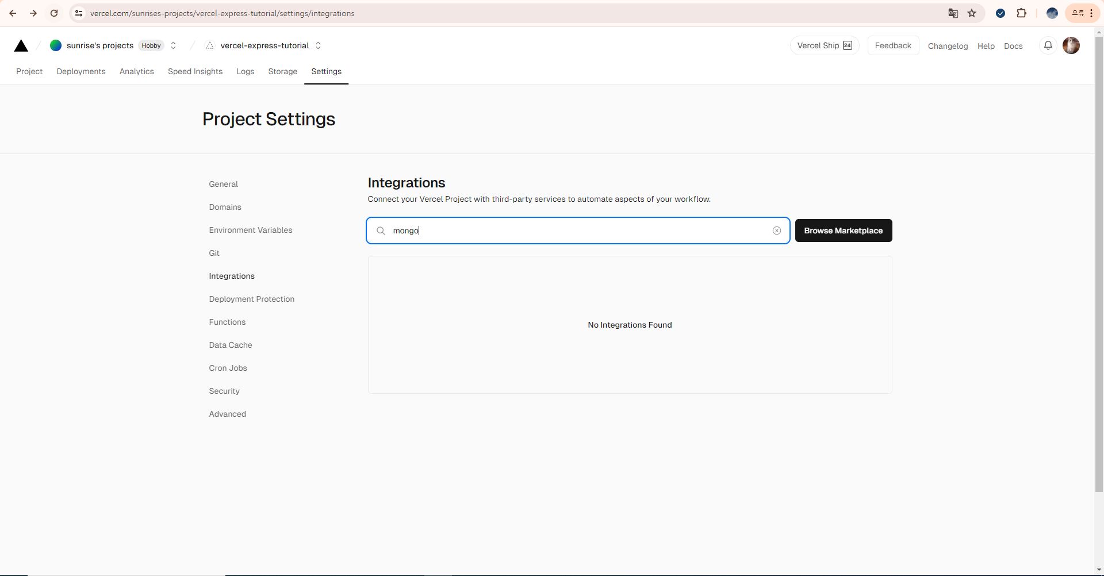Viewport: 1104px width, 576px height.
Task: Open the Deployments tab
Action: pyautogui.click(x=81, y=71)
